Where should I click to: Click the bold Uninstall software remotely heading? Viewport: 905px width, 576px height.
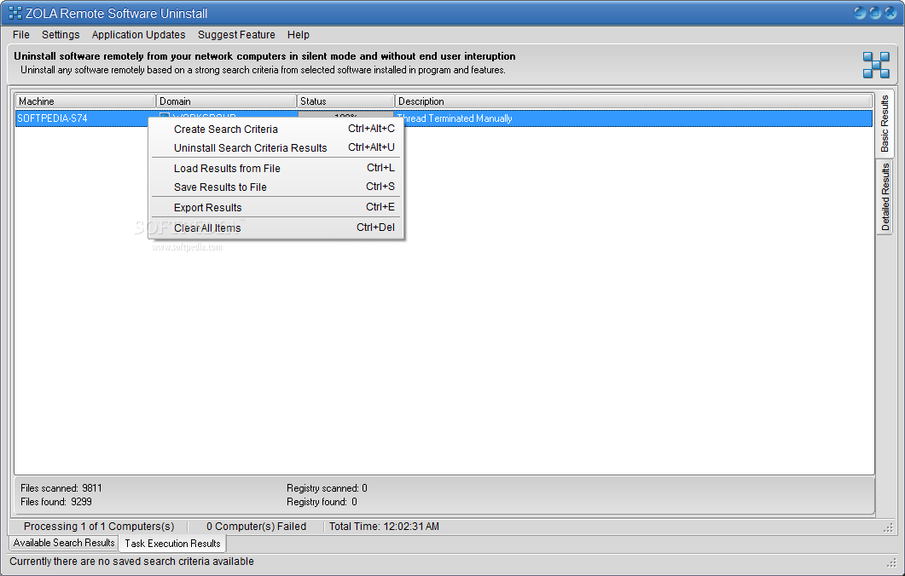[x=264, y=56]
